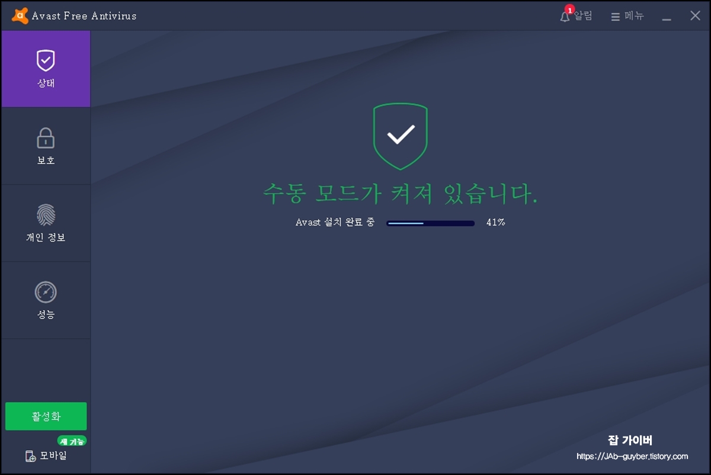Click the Avast installation progress bar

coord(431,223)
